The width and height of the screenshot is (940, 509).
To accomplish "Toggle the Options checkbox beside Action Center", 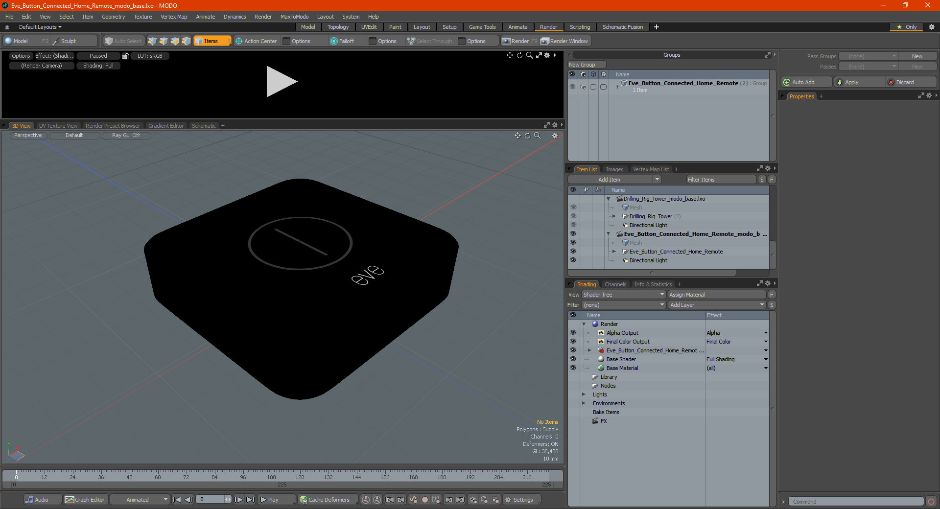I will tap(287, 41).
